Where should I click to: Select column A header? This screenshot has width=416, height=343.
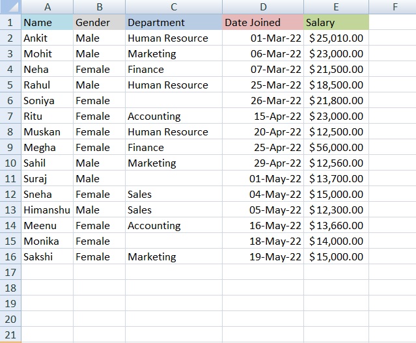point(47,7)
